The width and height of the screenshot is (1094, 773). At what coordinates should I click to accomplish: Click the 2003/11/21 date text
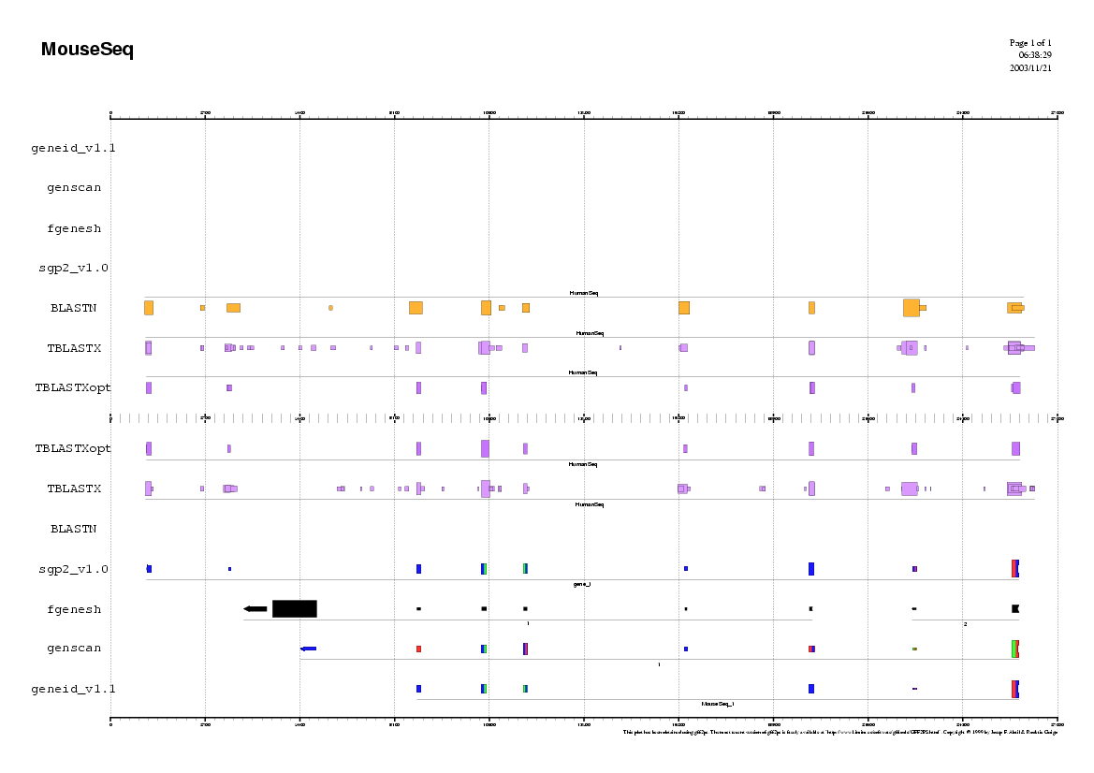tap(1029, 68)
